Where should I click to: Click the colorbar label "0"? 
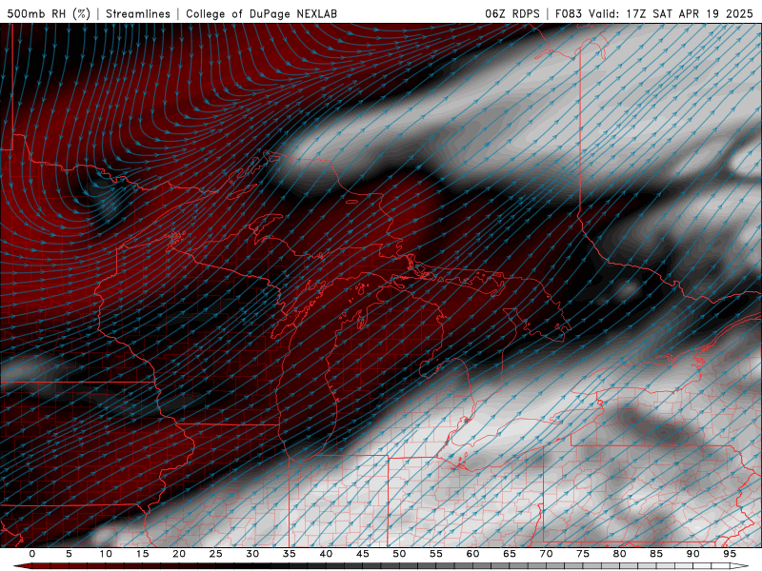coord(32,554)
